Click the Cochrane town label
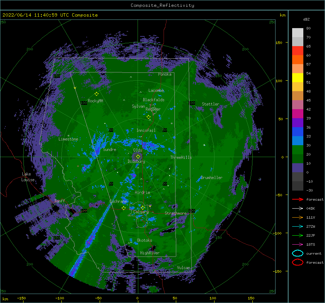Screen dimensions: 325x303 click(118, 201)
